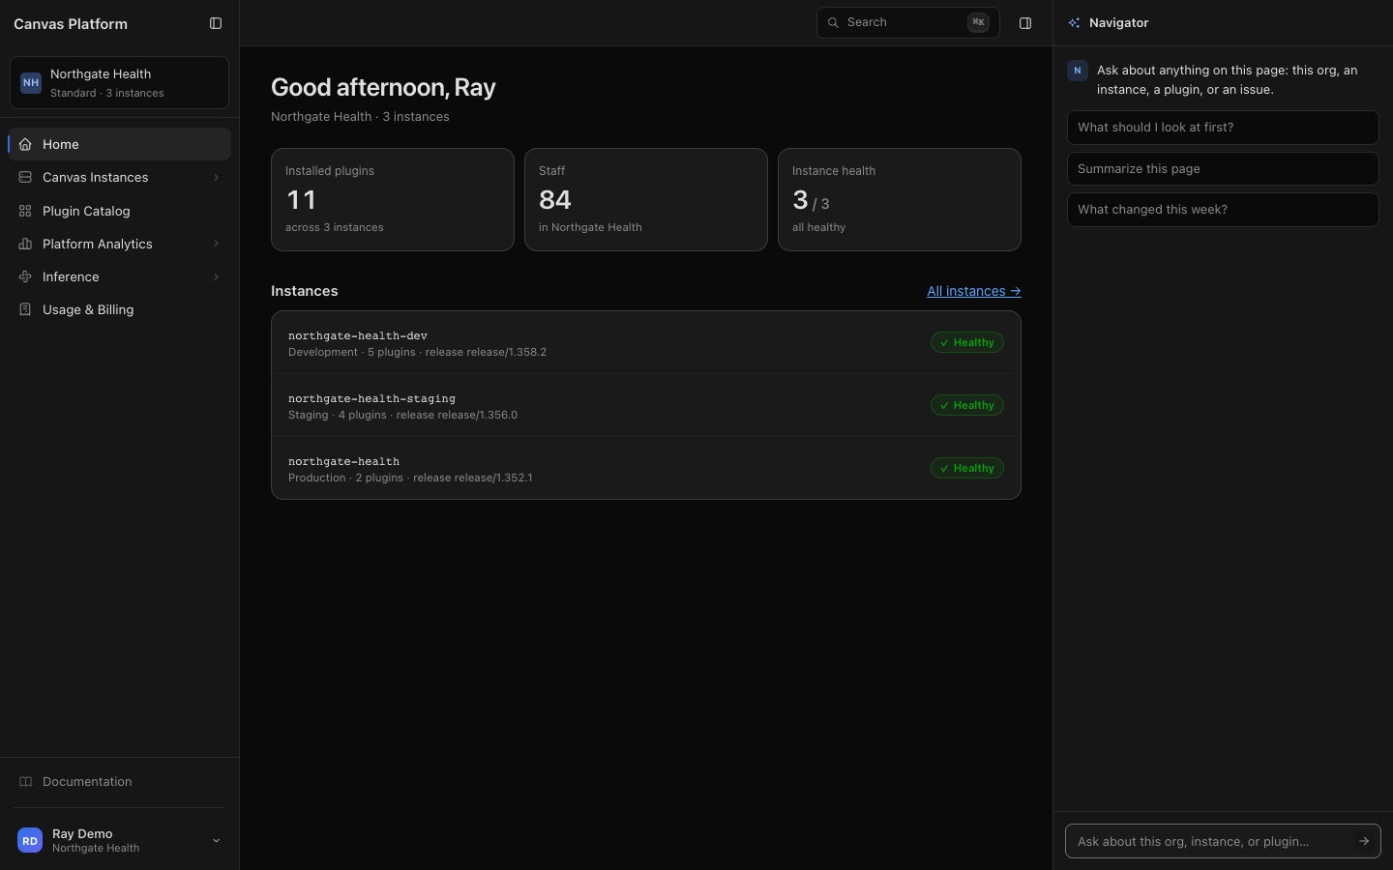Click the Documentation book icon
This screenshot has width=1393, height=870.
tap(25, 781)
